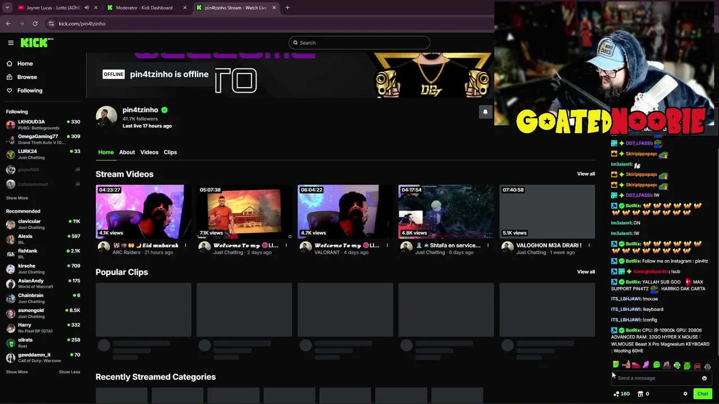
Task: Open options for 2 days ago Just Chatting video
Action: (x=286, y=245)
